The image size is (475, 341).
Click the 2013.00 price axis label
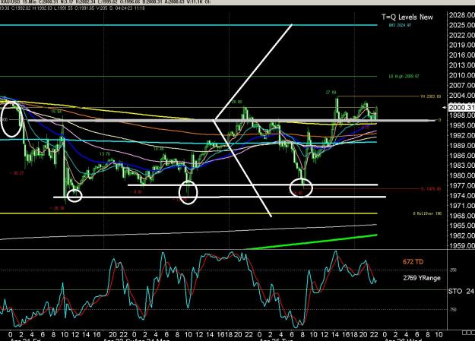pyautogui.click(x=461, y=65)
